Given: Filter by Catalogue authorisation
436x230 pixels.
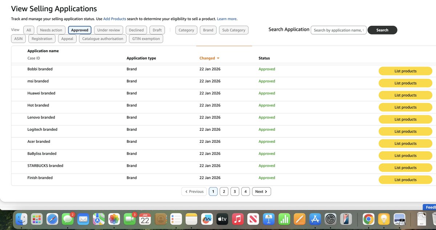Looking at the screenshot, I should pos(103,39).
